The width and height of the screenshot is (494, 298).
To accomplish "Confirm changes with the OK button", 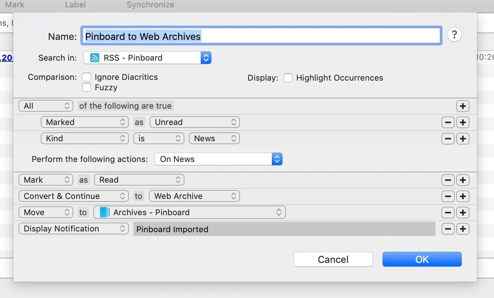I will click(x=422, y=259).
